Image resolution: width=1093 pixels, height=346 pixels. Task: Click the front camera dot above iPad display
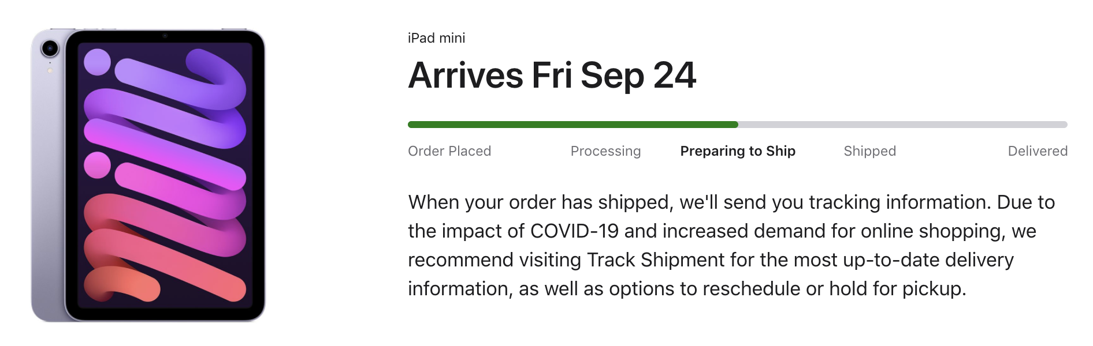165,36
